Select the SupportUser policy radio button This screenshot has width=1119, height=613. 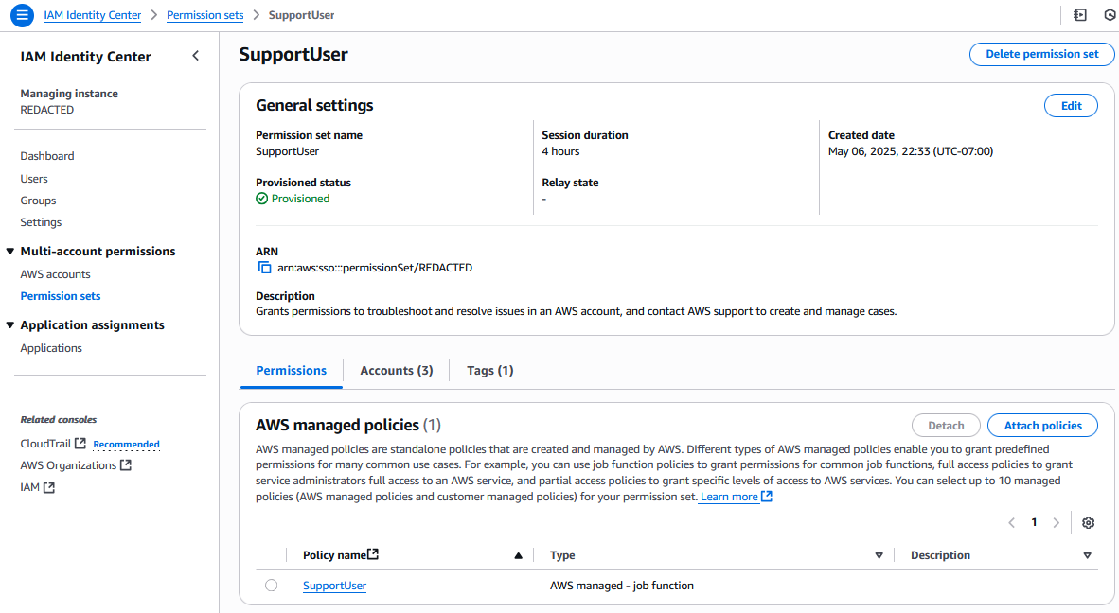[271, 586]
